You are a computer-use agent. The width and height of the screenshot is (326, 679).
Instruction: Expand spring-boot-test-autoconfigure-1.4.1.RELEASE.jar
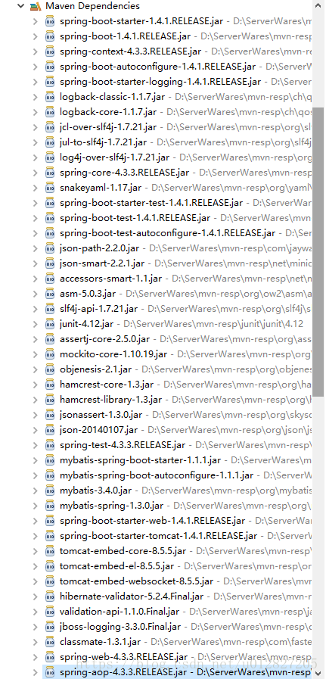pos(35,233)
